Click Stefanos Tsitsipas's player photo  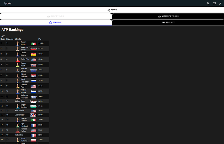point(18,97)
